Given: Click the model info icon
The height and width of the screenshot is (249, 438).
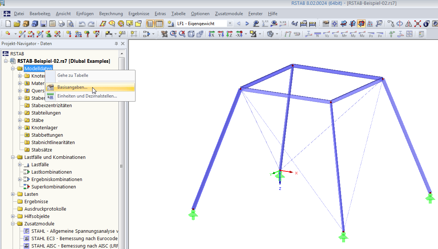Looking at the screenshot, I should pos(427,24).
